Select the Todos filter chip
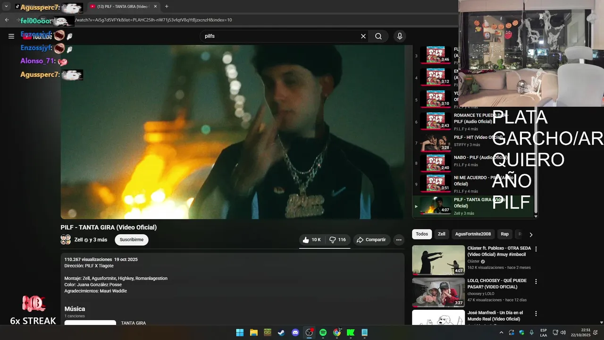604x340 pixels. click(x=422, y=234)
